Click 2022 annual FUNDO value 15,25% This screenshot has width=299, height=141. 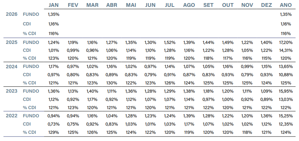point(286,116)
